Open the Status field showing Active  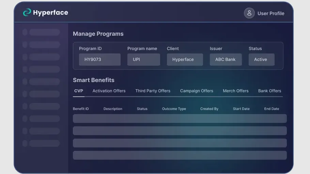point(261,60)
